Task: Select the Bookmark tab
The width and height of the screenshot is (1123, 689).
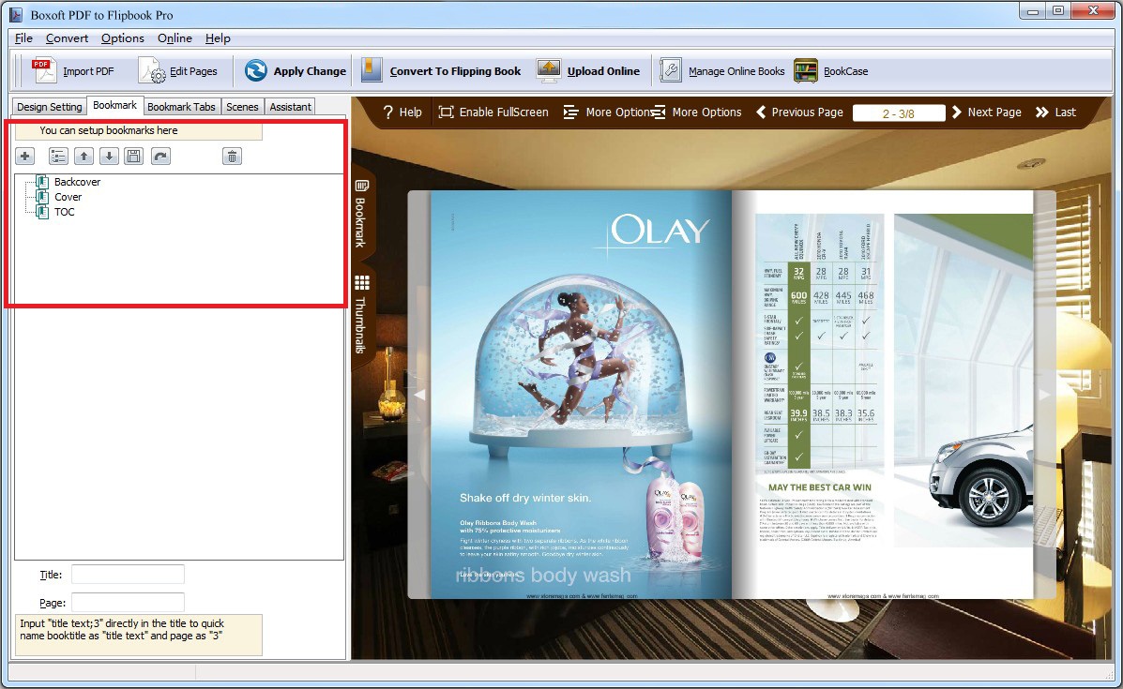Action: [114, 105]
